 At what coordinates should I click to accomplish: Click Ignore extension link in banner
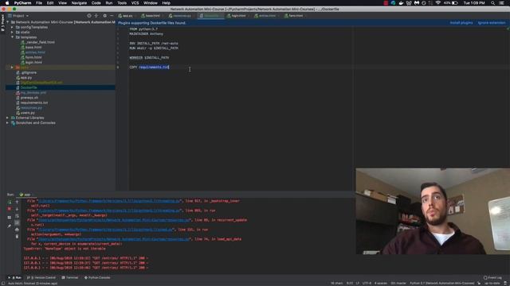[x=492, y=23]
